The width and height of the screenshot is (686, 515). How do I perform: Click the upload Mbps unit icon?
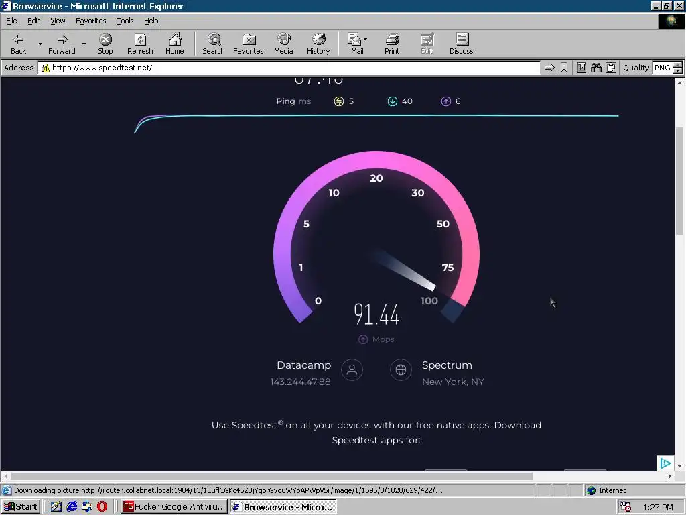point(362,339)
